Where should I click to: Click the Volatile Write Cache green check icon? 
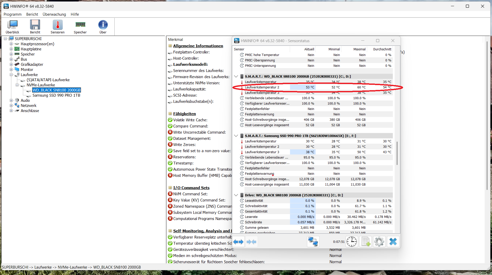(170, 120)
